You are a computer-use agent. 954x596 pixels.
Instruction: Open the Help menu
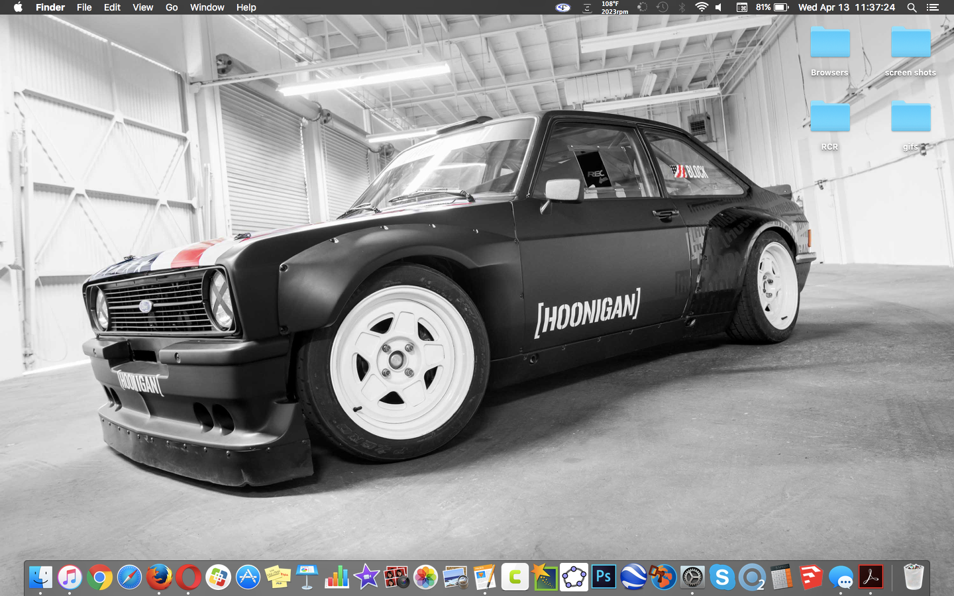pyautogui.click(x=246, y=7)
